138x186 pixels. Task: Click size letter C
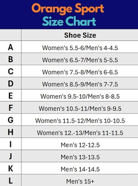11,71
